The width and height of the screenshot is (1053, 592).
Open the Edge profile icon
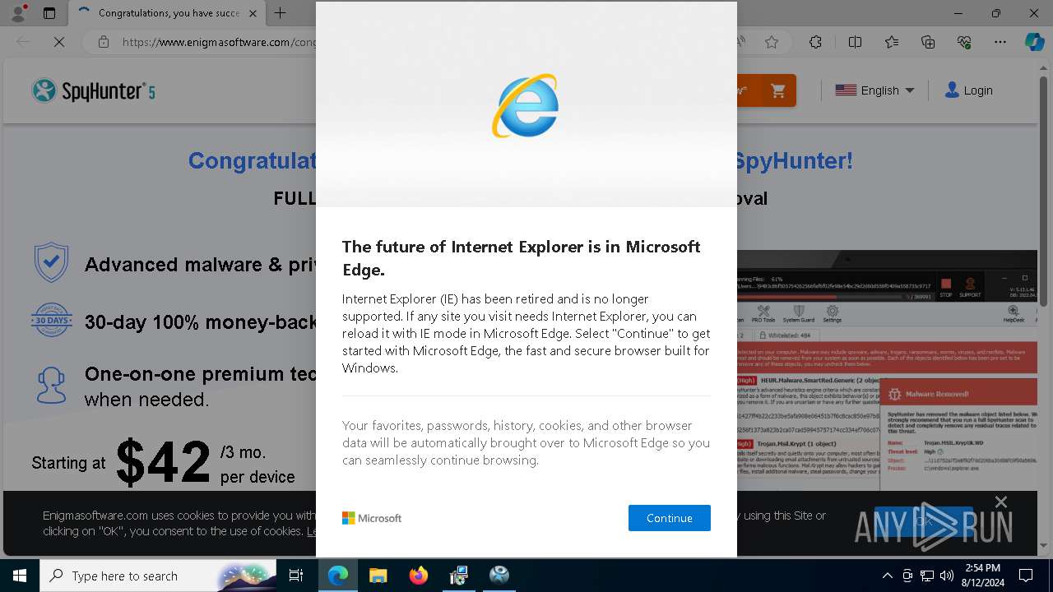pos(17,13)
